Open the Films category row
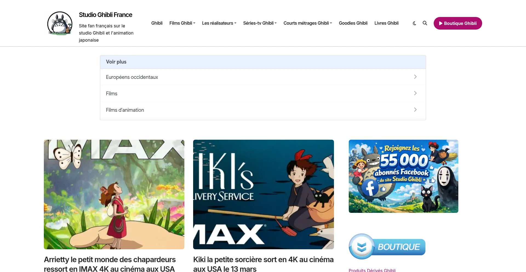The image size is (526, 272). point(263,93)
